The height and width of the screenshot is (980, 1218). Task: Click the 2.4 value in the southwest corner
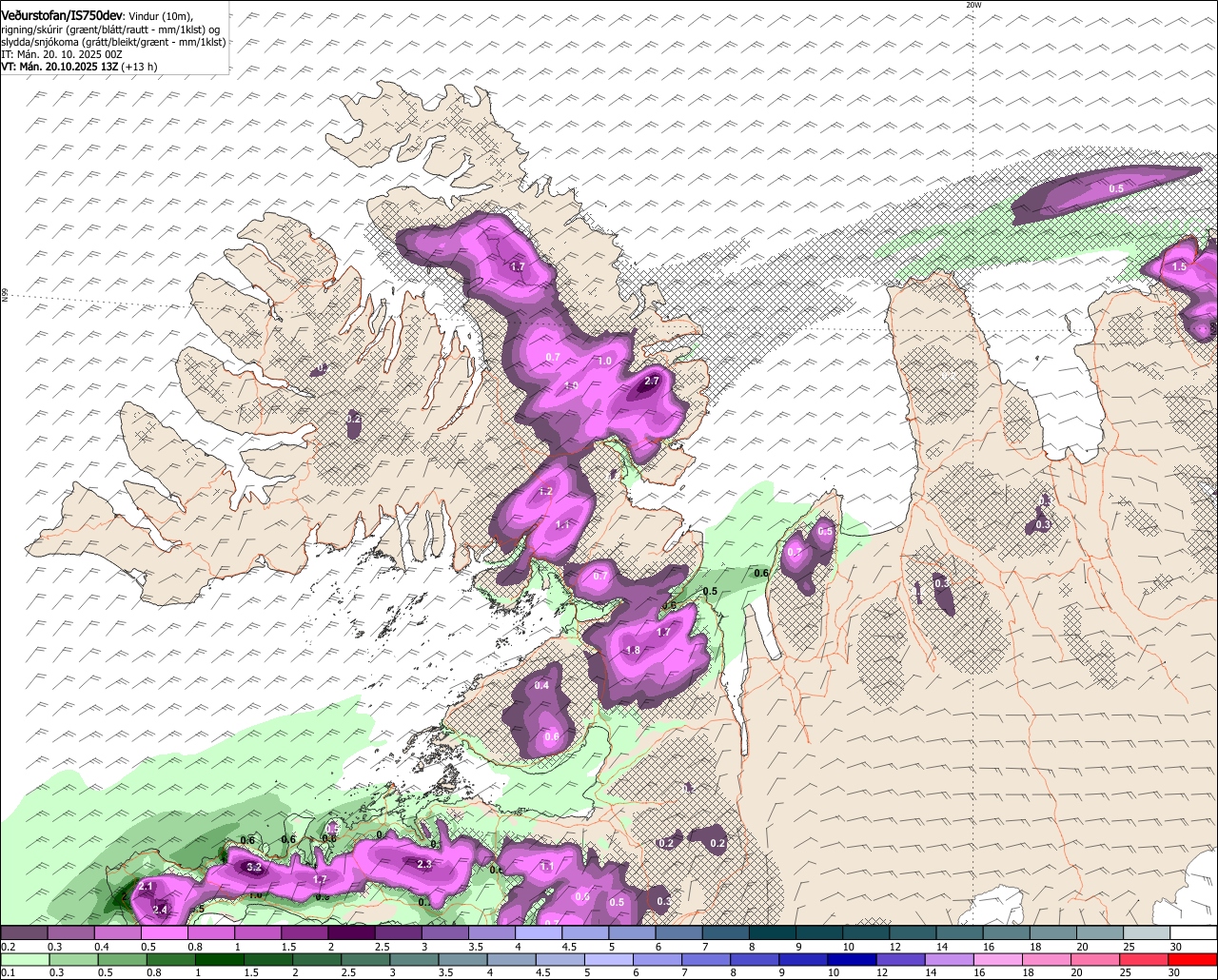click(160, 911)
